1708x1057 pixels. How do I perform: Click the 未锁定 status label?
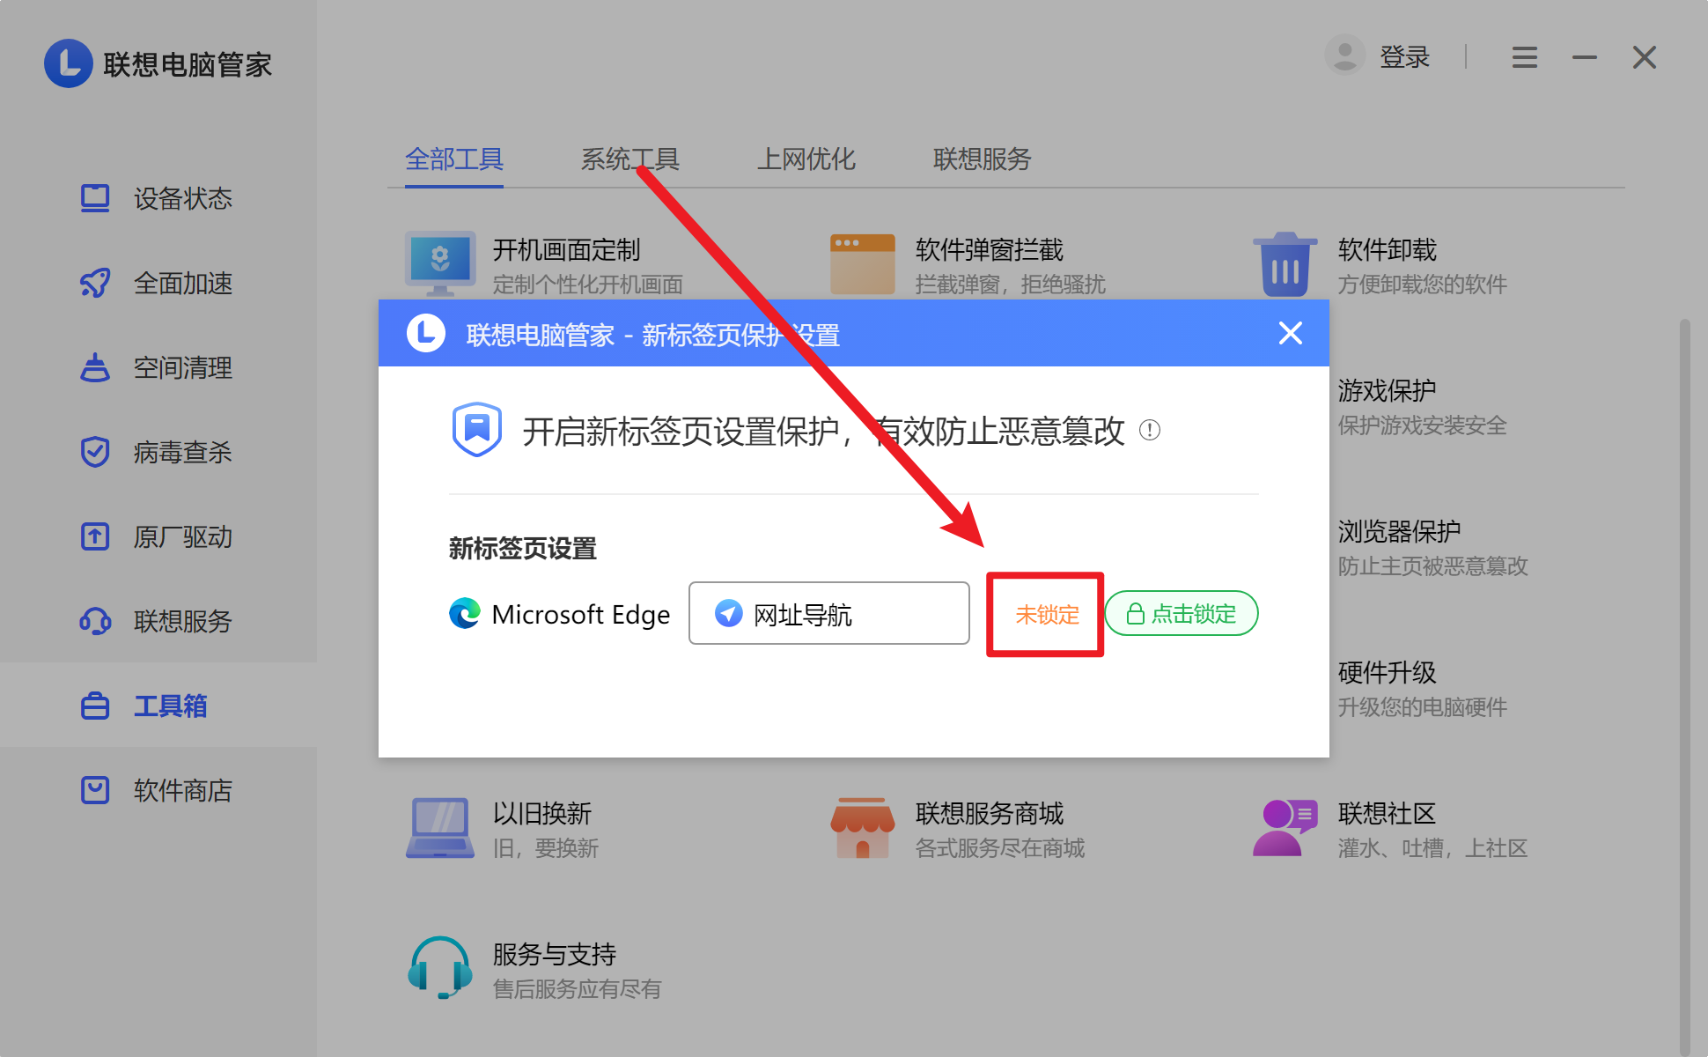[x=1046, y=614]
